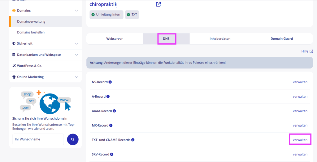This screenshot has width=317, height=162.
Task: Expand the Sicherheit sidebar section
Action: click(76, 44)
